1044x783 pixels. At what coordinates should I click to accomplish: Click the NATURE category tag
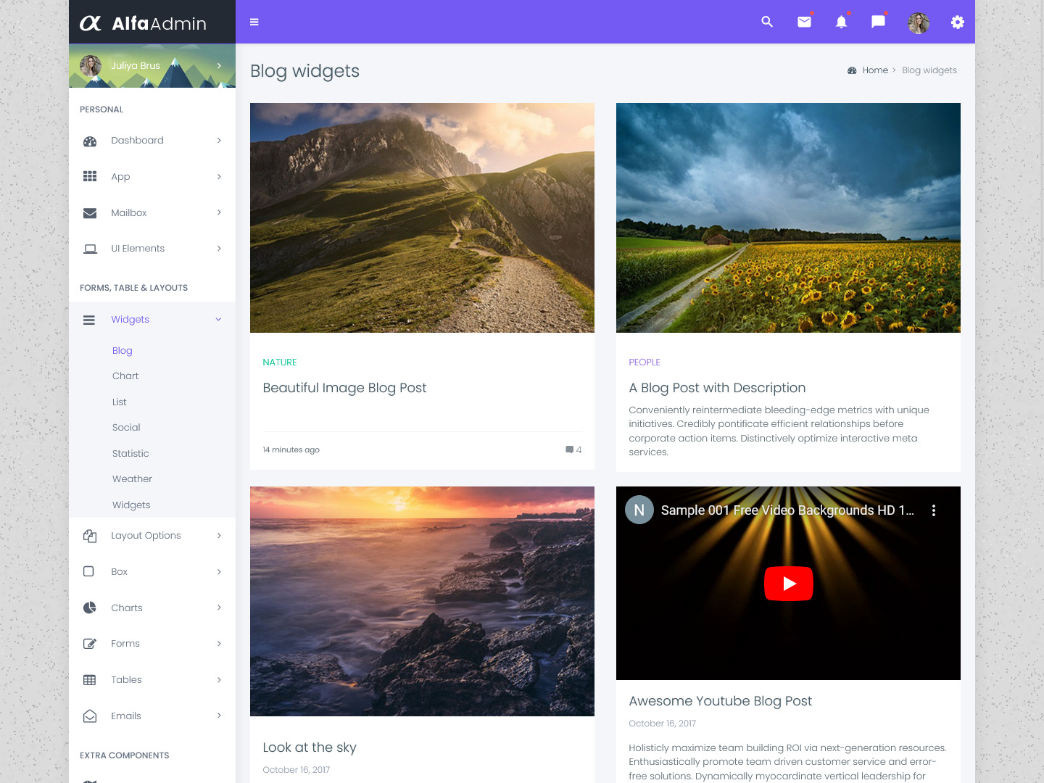coord(279,362)
